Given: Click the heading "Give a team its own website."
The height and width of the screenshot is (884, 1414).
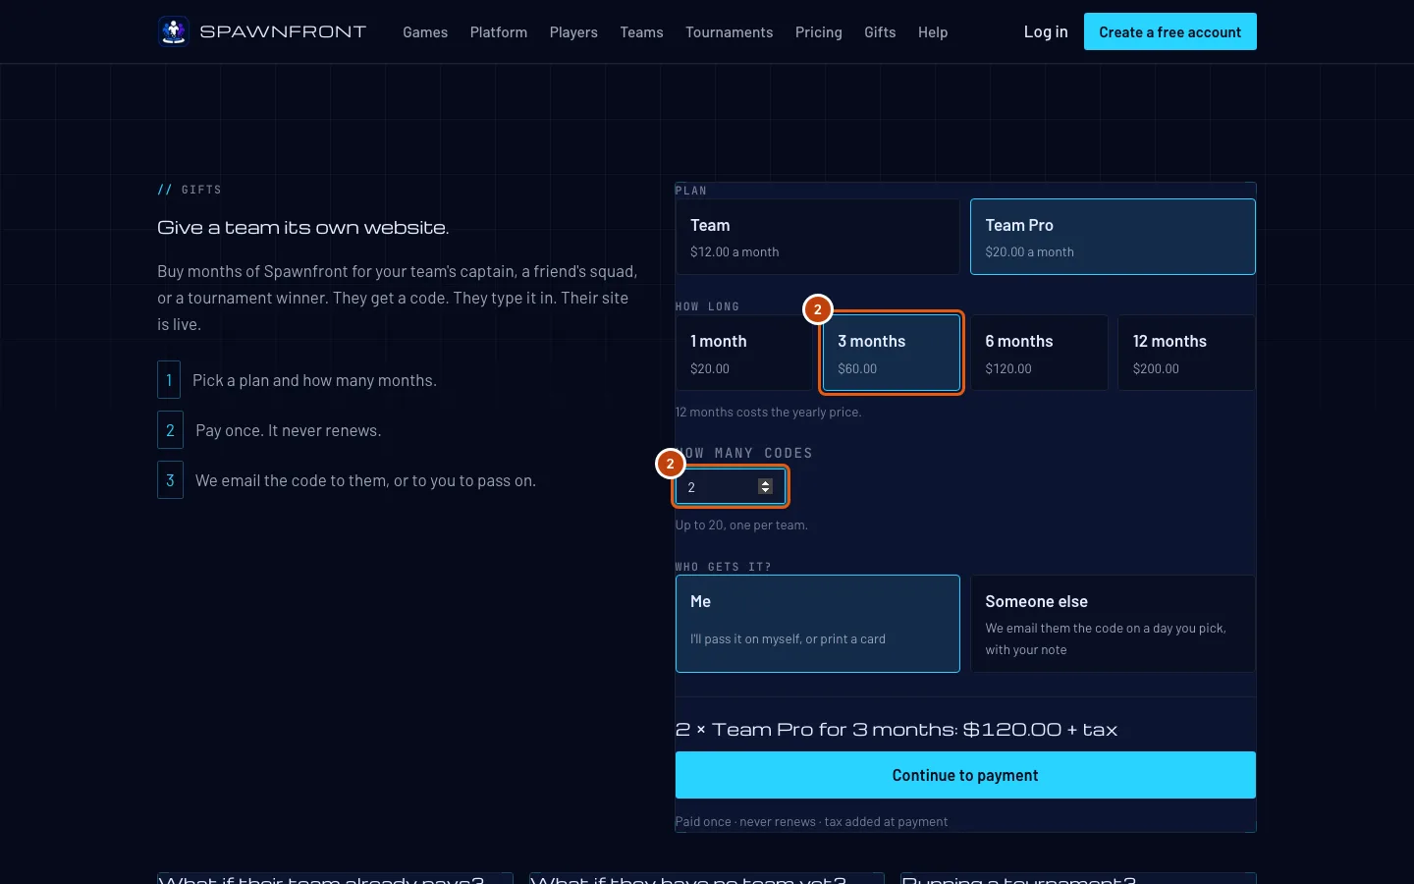Looking at the screenshot, I should [x=303, y=228].
